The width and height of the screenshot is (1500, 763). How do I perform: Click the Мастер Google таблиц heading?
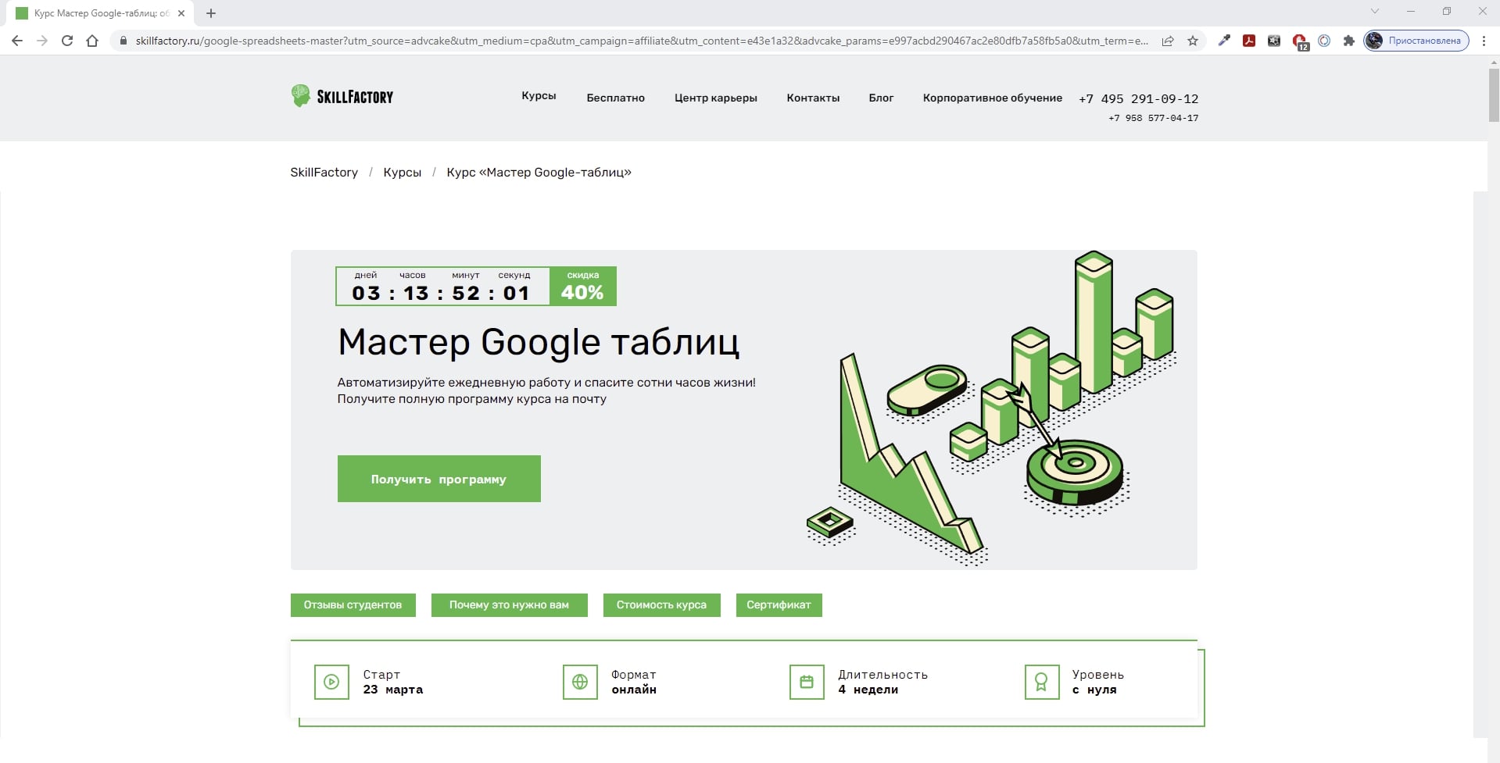(539, 342)
